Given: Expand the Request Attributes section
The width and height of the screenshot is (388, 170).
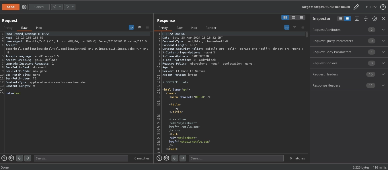Looking at the screenshot, I should coord(383,30).
